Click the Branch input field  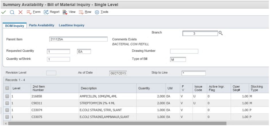200,33
